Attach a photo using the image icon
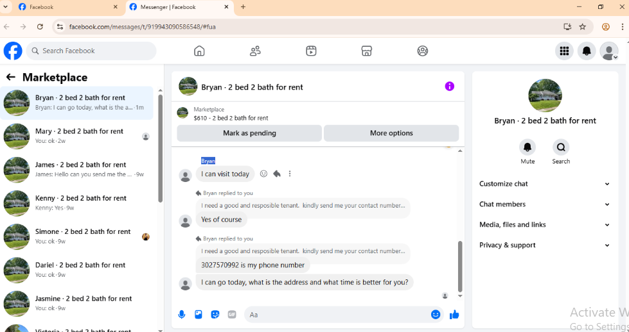This screenshot has height=332, width=629. coord(199,315)
